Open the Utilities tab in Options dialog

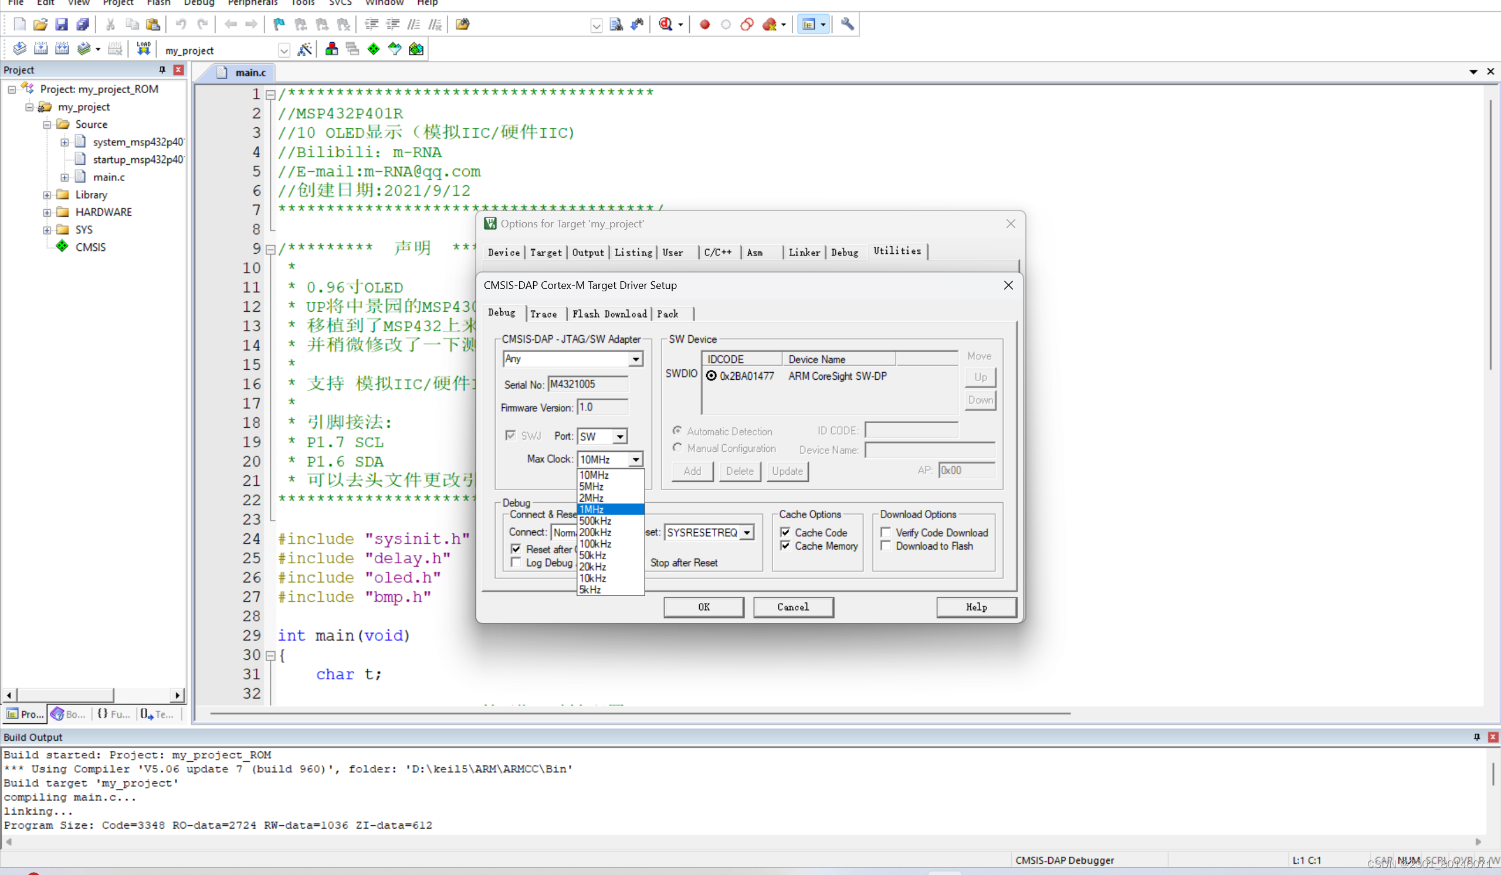tap(896, 251)
